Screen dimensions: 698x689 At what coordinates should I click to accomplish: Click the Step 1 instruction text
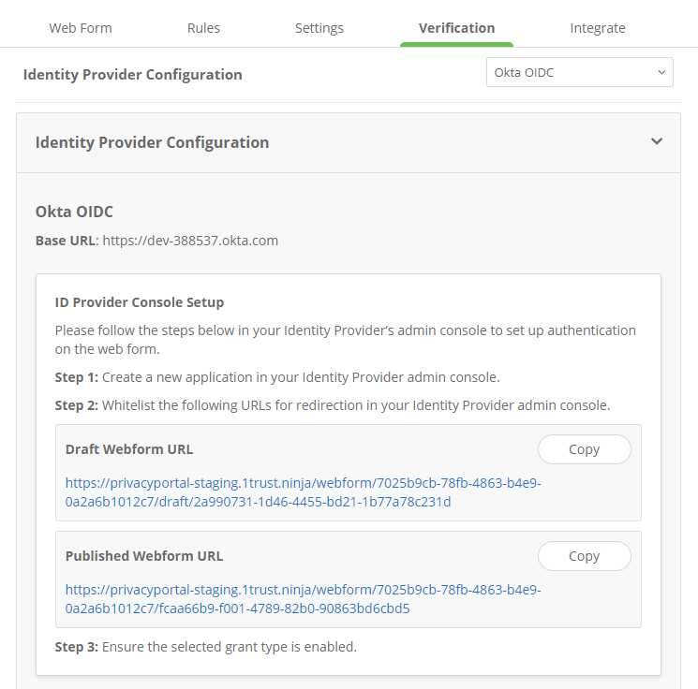[277, 377]
